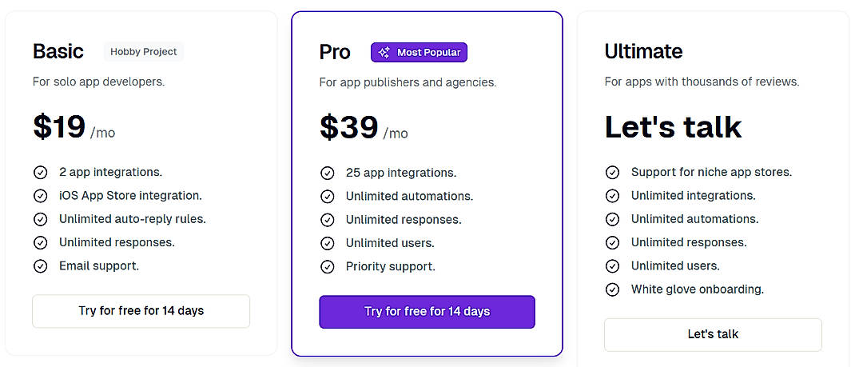Click the sparkle icon in Most Popular badge
Screen dimensions: 855x367
click(384, 53)
